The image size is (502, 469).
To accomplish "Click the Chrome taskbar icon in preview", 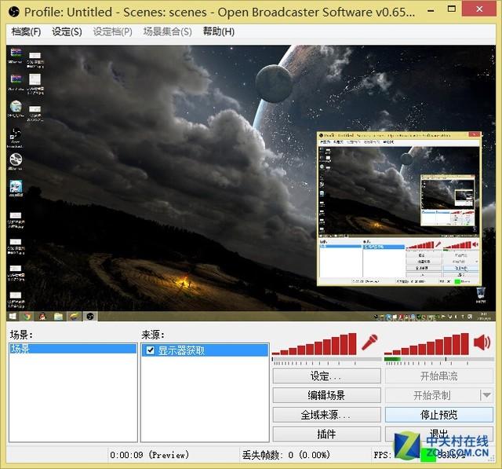I will [x=27, y=317].
